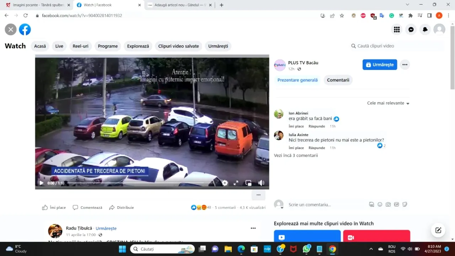455x256 pixels.
Task: Click the Facebook logo home icon
Action: click(25, 30)
